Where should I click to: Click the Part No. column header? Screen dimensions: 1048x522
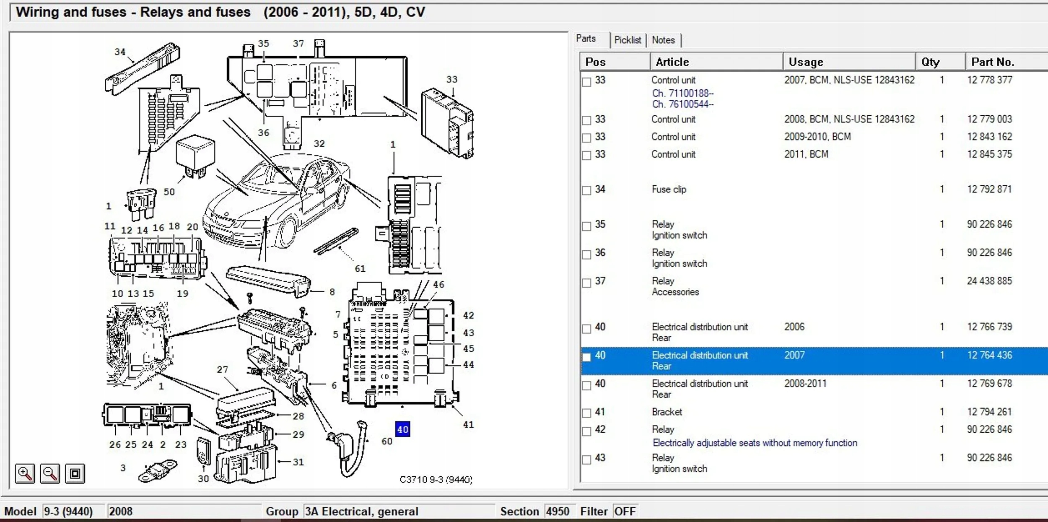(x=1006, y=62)
